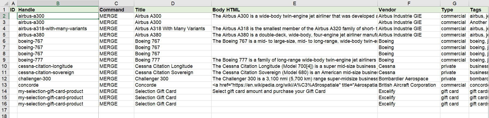489x118 pixels.
Task: Select column B header
Action: pyautogui.click(x=58, y=3)
